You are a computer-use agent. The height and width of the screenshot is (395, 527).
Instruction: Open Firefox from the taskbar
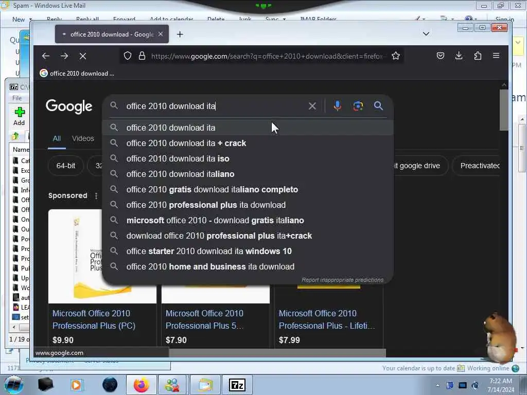[141, 385]
